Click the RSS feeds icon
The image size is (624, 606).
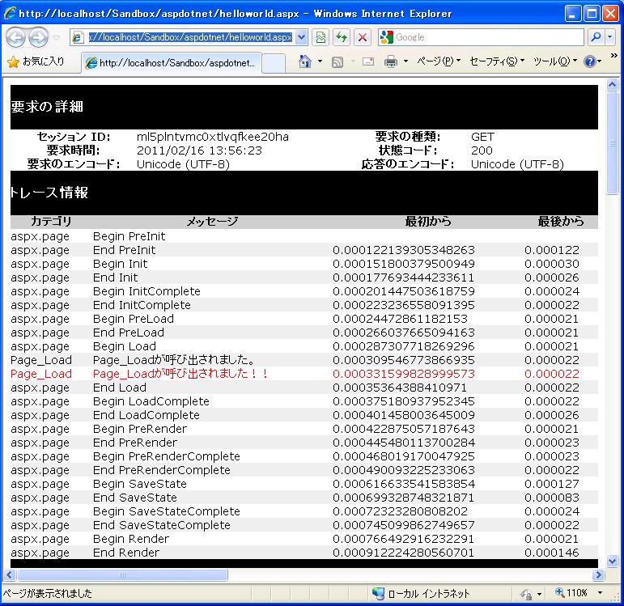337,62
